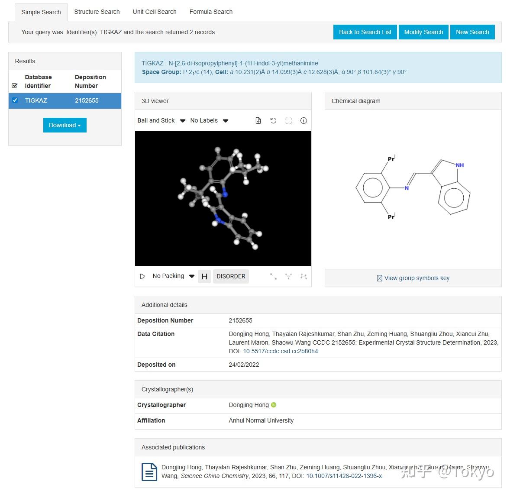
Task: Open the 3D viewer info icon
Action: click(x=304, y=121)
